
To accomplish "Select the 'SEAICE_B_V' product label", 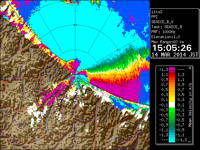I will 162,22.
